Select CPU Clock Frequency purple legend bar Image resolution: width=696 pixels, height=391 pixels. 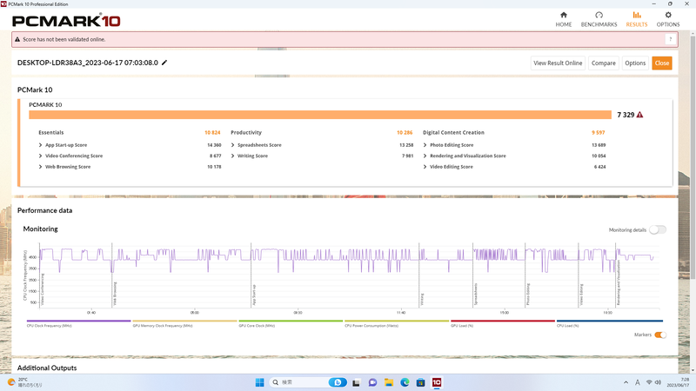(78, 321)
